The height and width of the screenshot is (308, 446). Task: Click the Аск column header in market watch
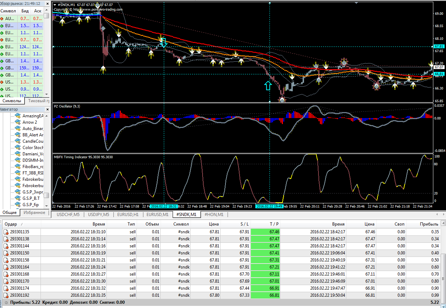38,11
